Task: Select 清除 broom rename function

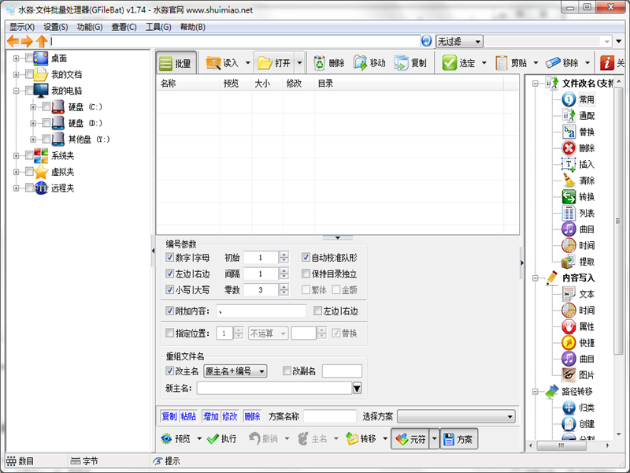Action: tap(578, 181)
